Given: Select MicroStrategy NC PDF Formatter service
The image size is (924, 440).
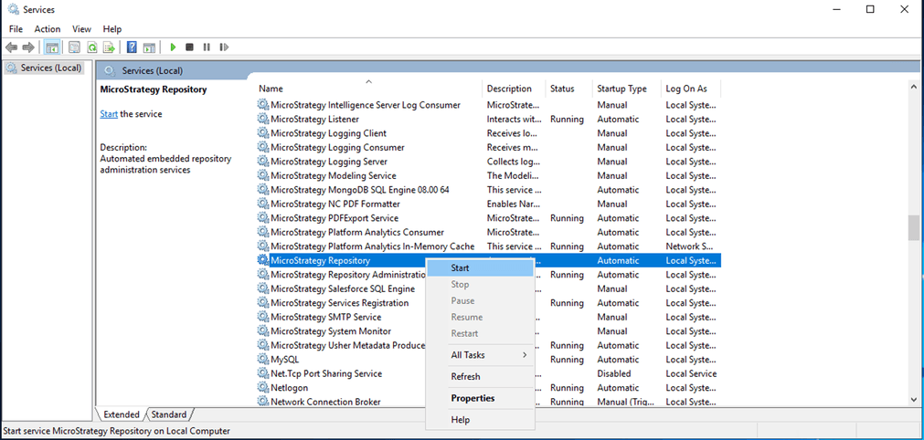Looking at the screenshot, I should tap(489, 204).
